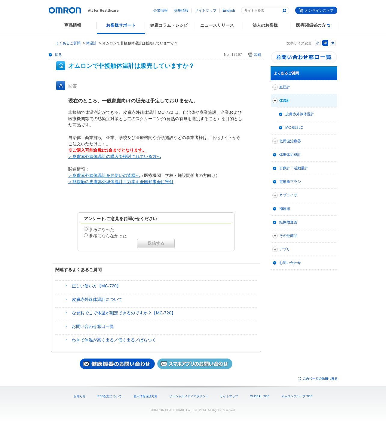Image resolution: width=386 pixels, height=433 pixels.
Task: Open the 医療関係者の方 menu
Action: click(313, 26)
